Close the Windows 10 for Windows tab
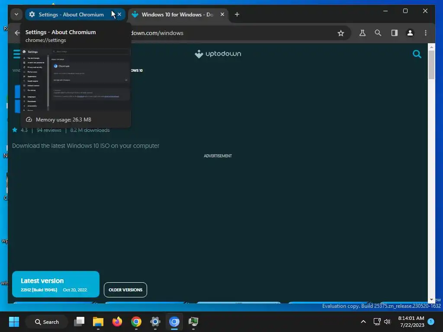This screenshot has height=332, width=443. click(x=222, y=14)
